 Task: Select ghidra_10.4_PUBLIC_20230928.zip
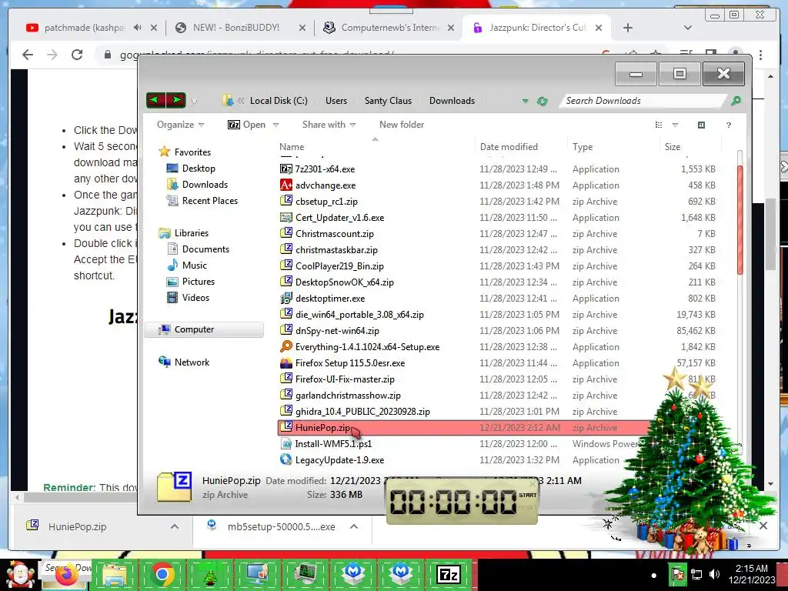click(362, 411)
